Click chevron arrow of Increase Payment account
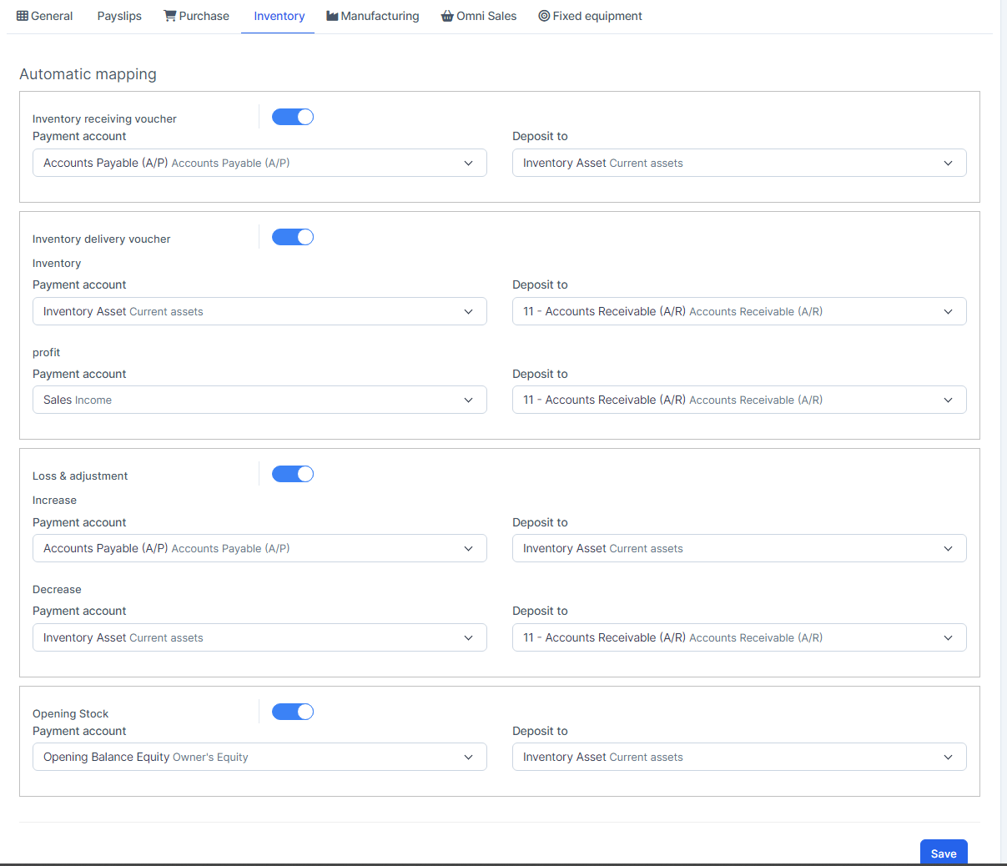 tap(468, 548)
